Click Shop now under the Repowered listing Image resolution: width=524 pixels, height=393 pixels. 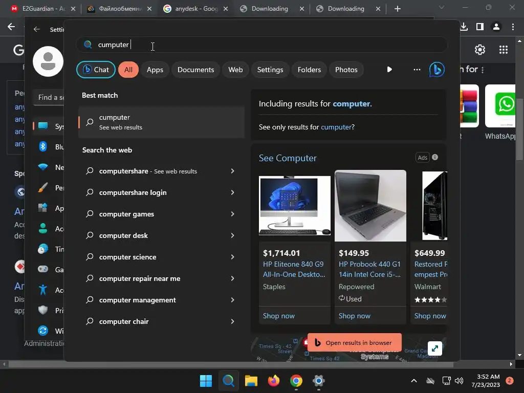pyautogui.click(x=355, y=316)
